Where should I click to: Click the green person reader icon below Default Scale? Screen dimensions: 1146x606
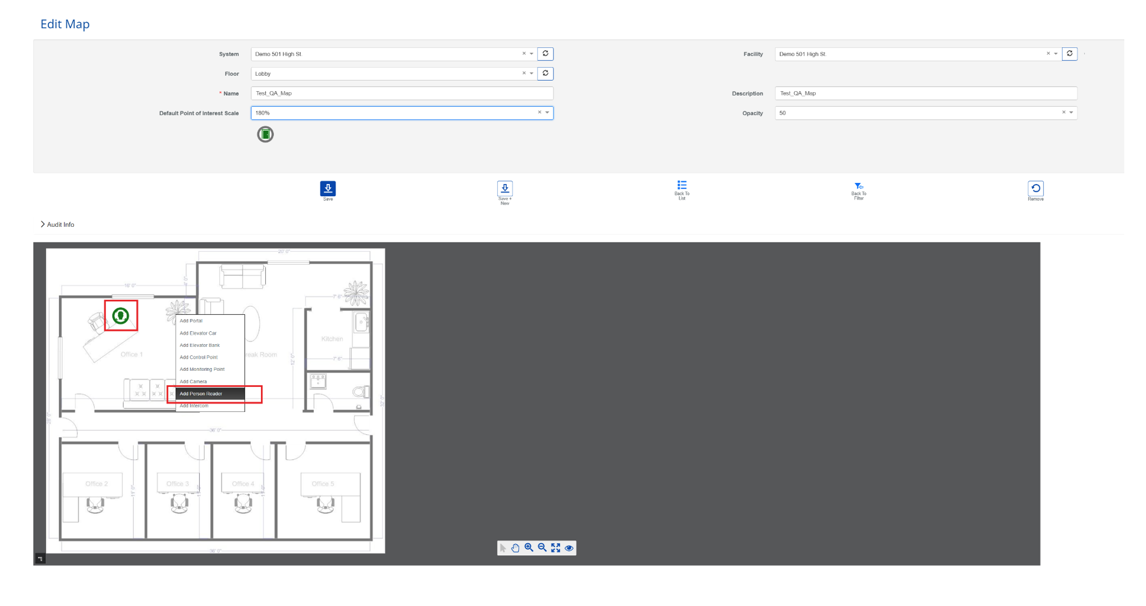pyautogui.click(x=265, y=134)
